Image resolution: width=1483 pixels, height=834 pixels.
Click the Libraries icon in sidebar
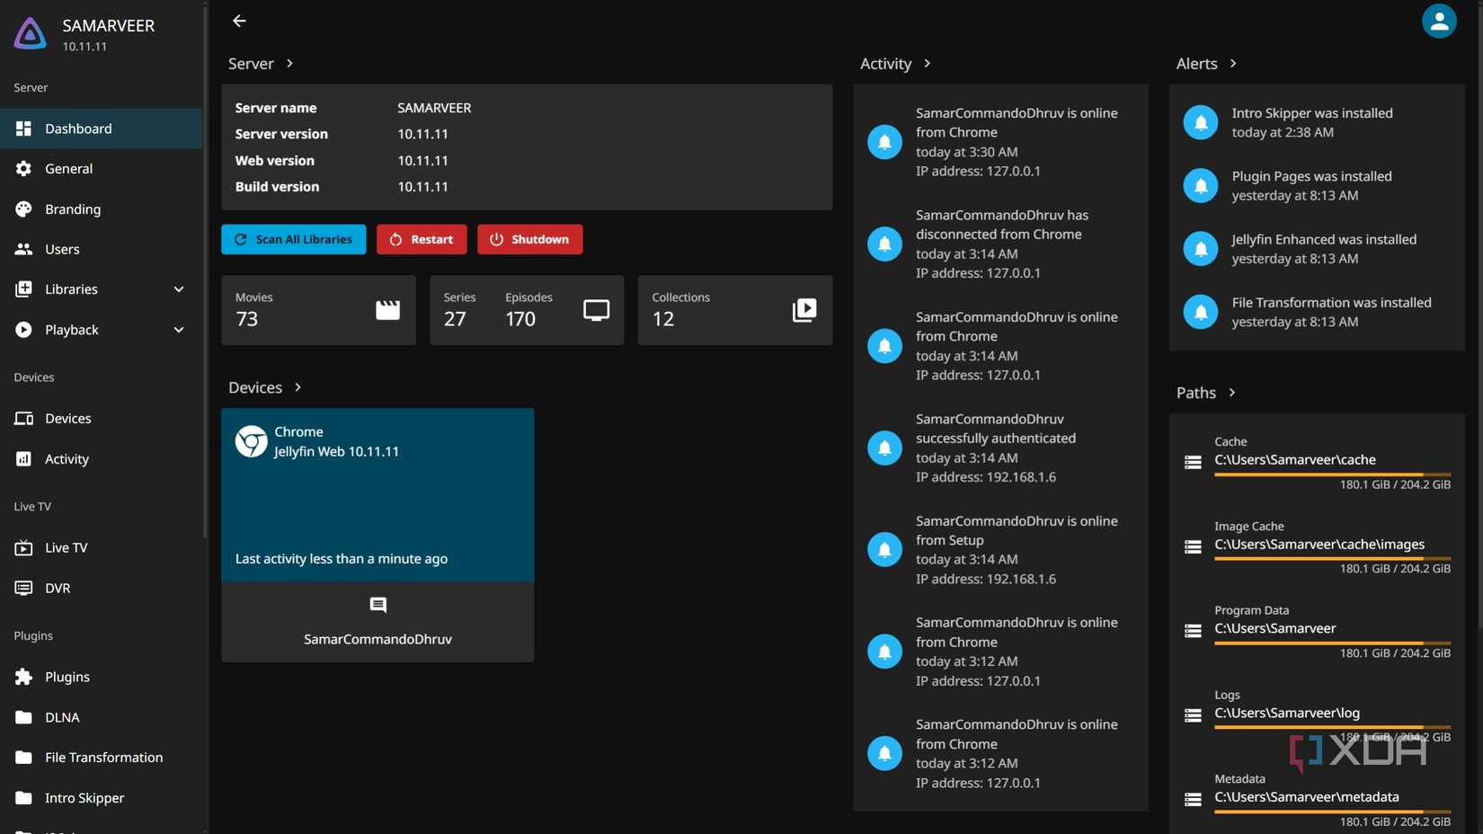click(23, 289)
